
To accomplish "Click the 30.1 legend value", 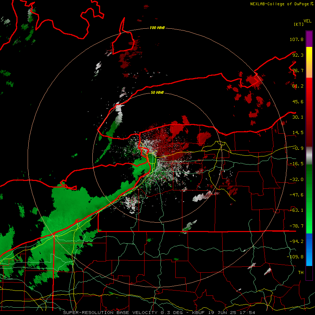I will coord(298,117).
